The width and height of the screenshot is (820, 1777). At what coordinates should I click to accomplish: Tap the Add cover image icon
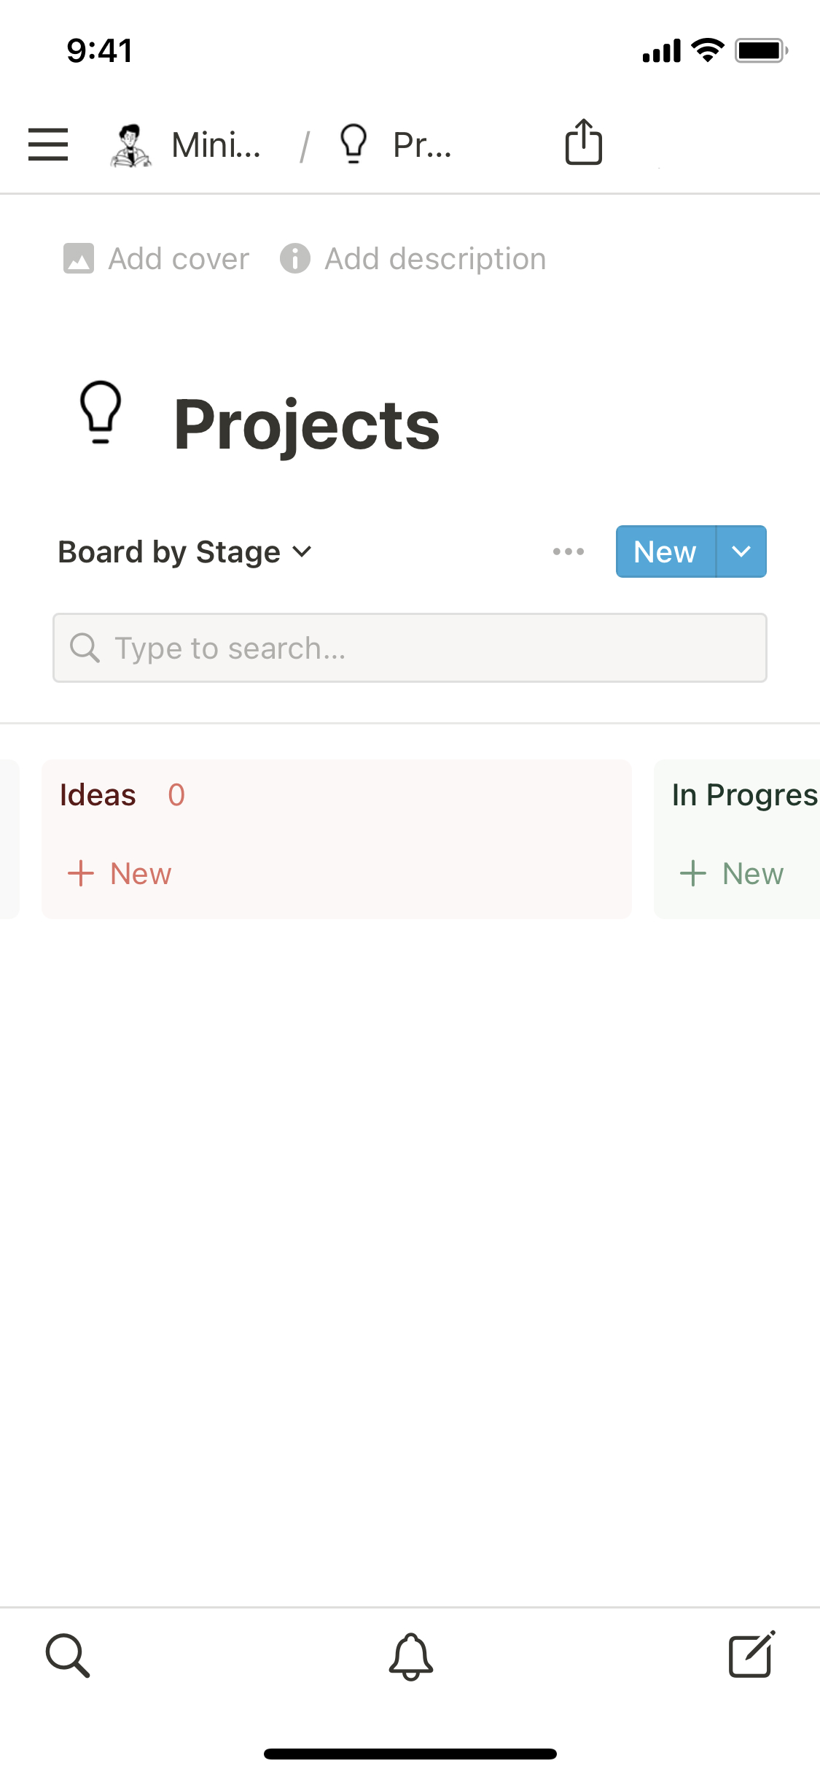pyautogui.click(x=79, y=259)
